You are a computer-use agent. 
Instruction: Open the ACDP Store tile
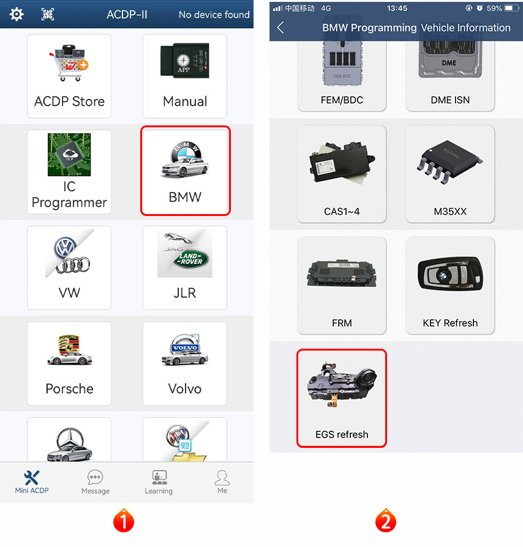(x=69, y=76)
